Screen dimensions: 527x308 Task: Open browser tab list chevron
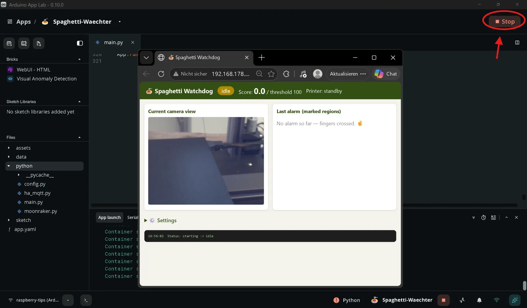[146, 58]
